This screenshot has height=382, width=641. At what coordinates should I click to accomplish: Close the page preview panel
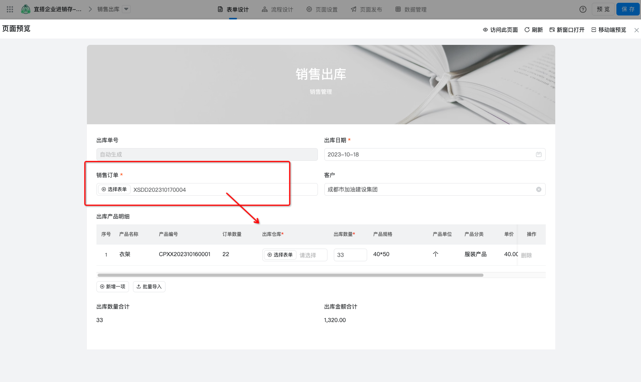[x=636, y=30]
